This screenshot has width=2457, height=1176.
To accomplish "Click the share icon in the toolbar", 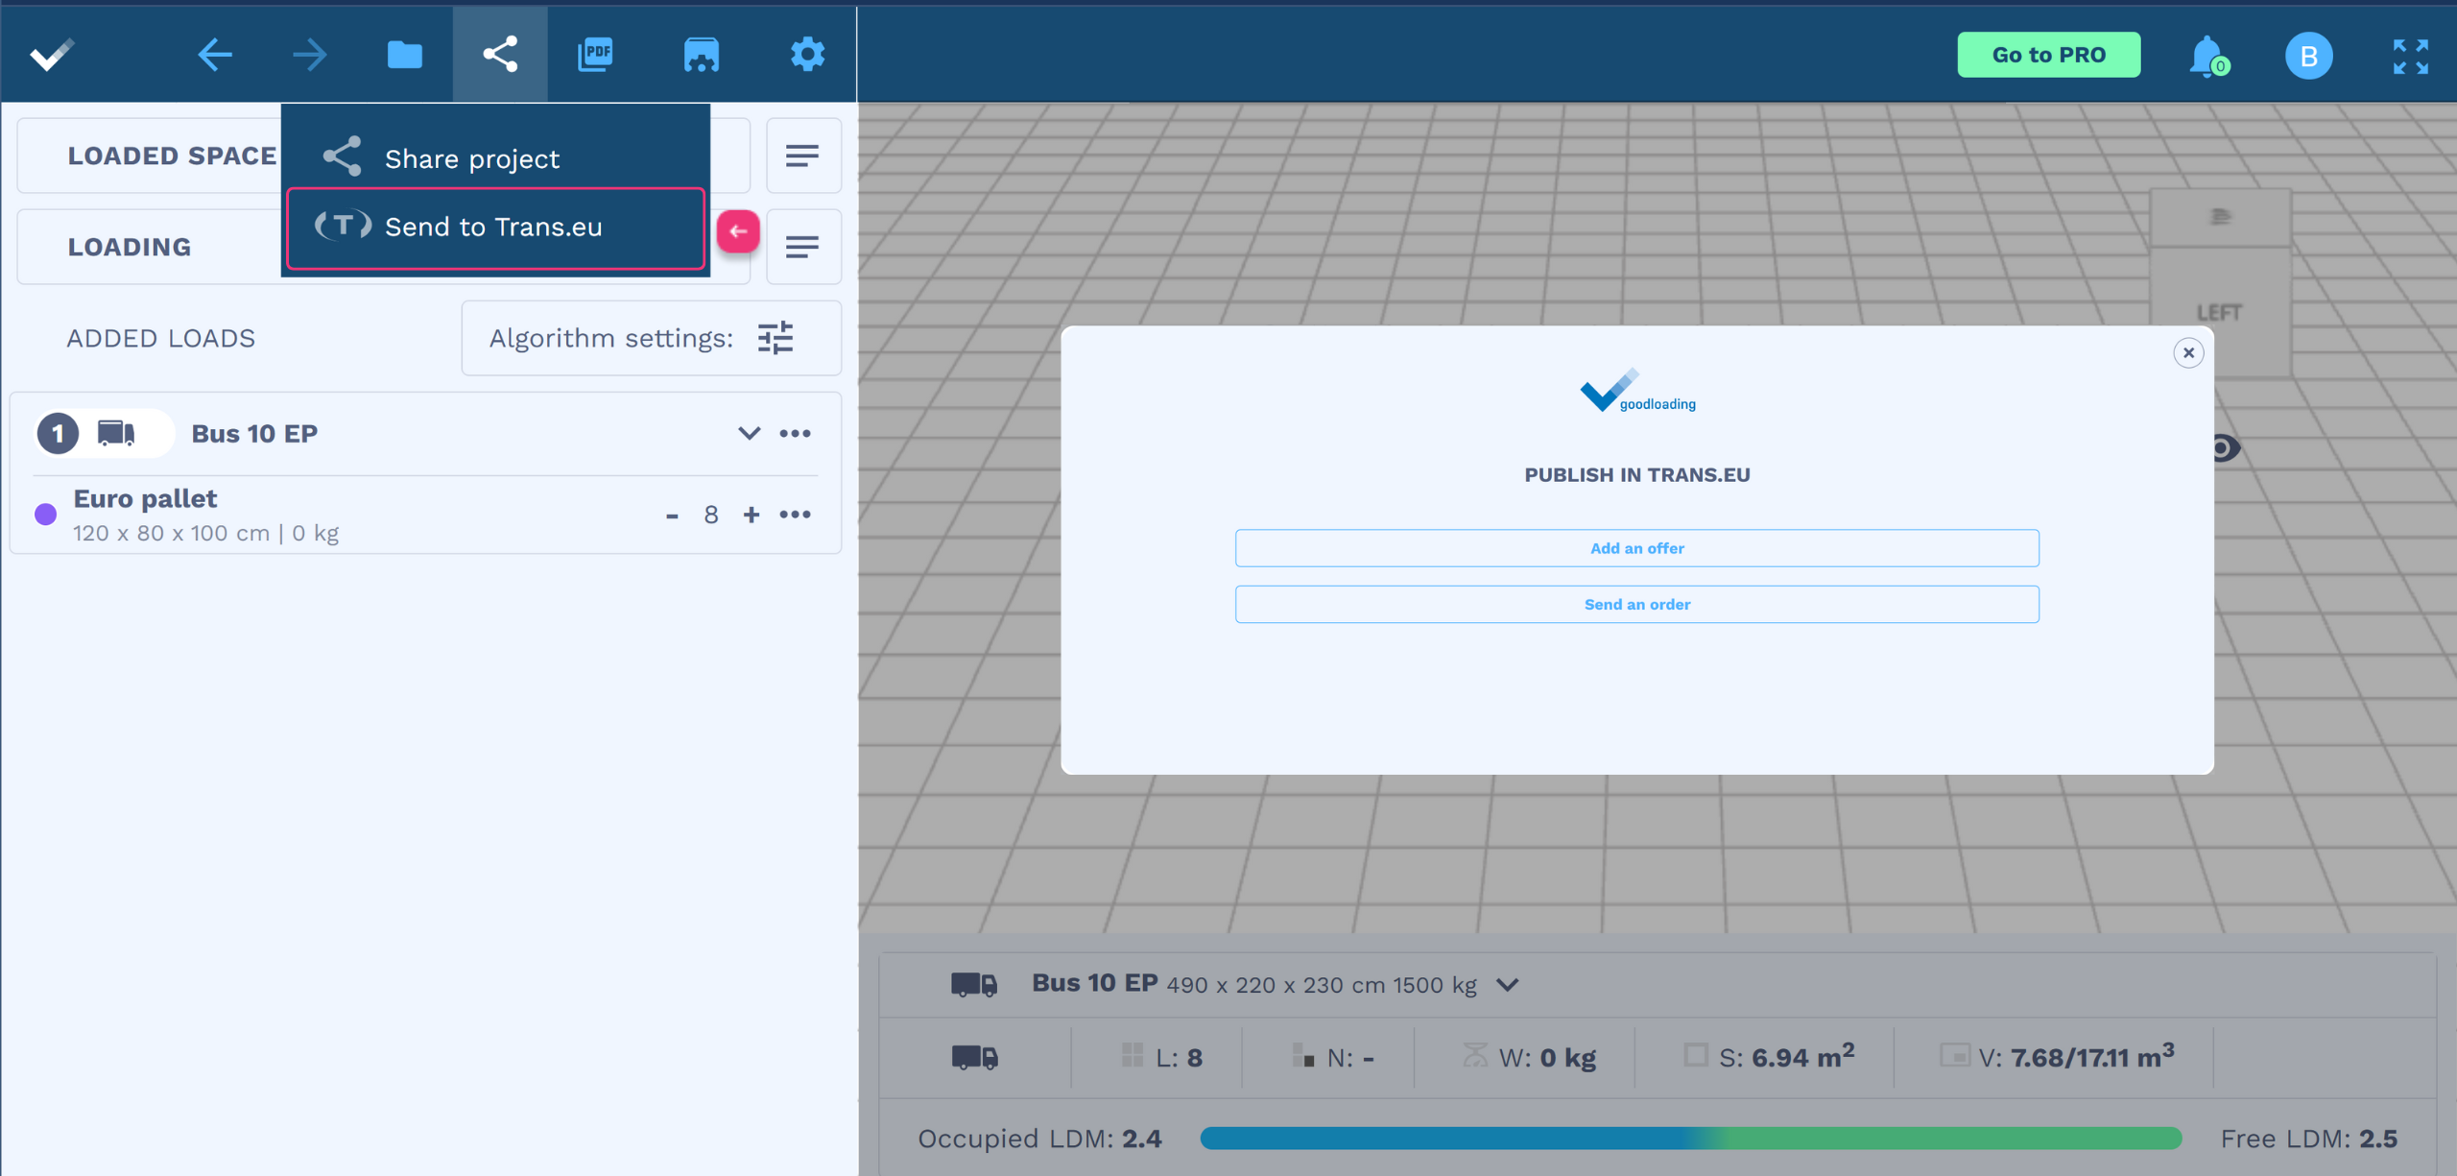I will (x=500, y=55).
